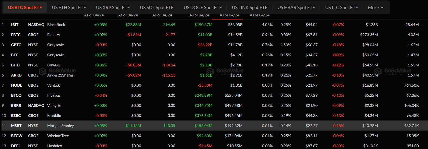Click IBIT daily volume 28.64M

click(x=412, y=25)
